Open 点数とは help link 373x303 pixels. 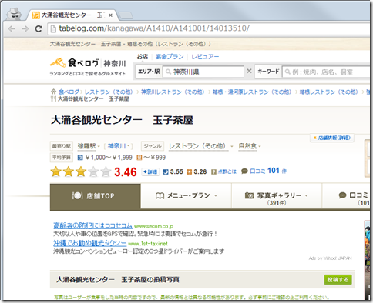pyautogui.click(x=227, y=171)
